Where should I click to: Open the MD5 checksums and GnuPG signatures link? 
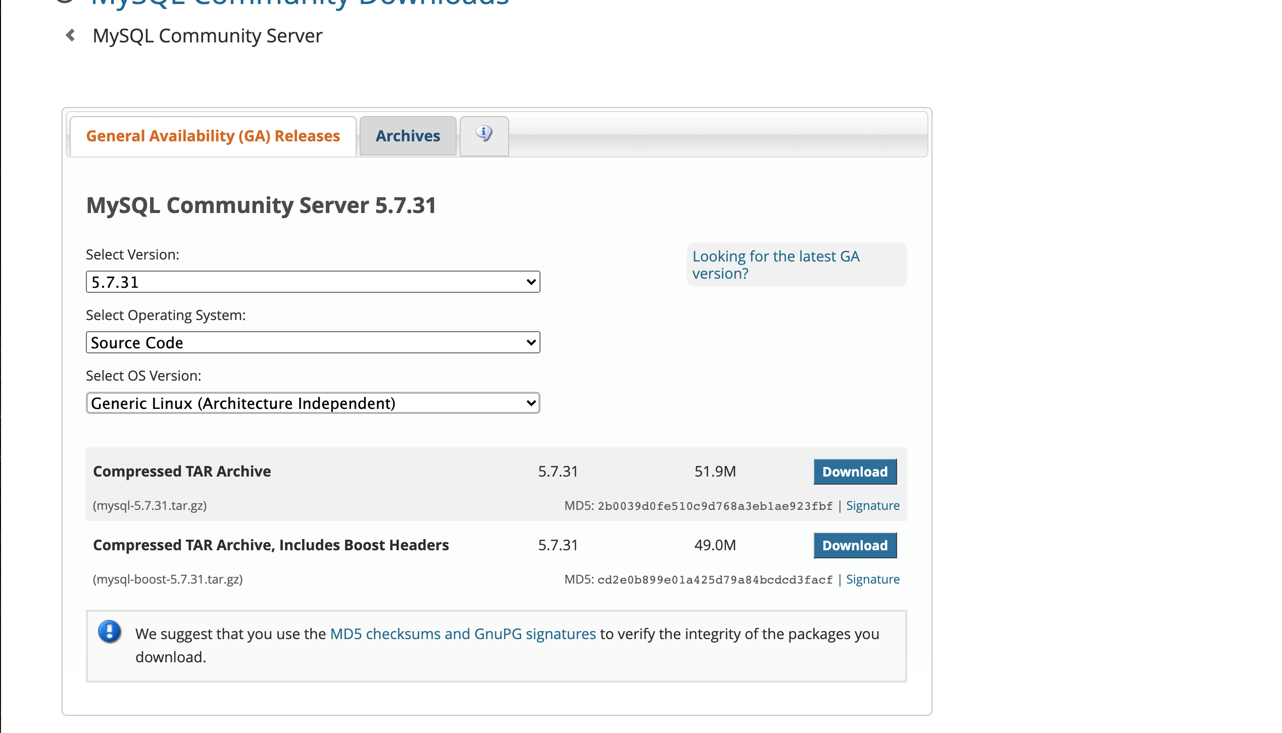tap(461, 634)
